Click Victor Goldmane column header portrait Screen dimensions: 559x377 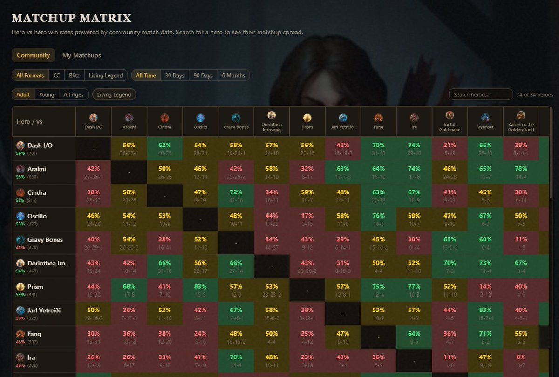point(450,115)
